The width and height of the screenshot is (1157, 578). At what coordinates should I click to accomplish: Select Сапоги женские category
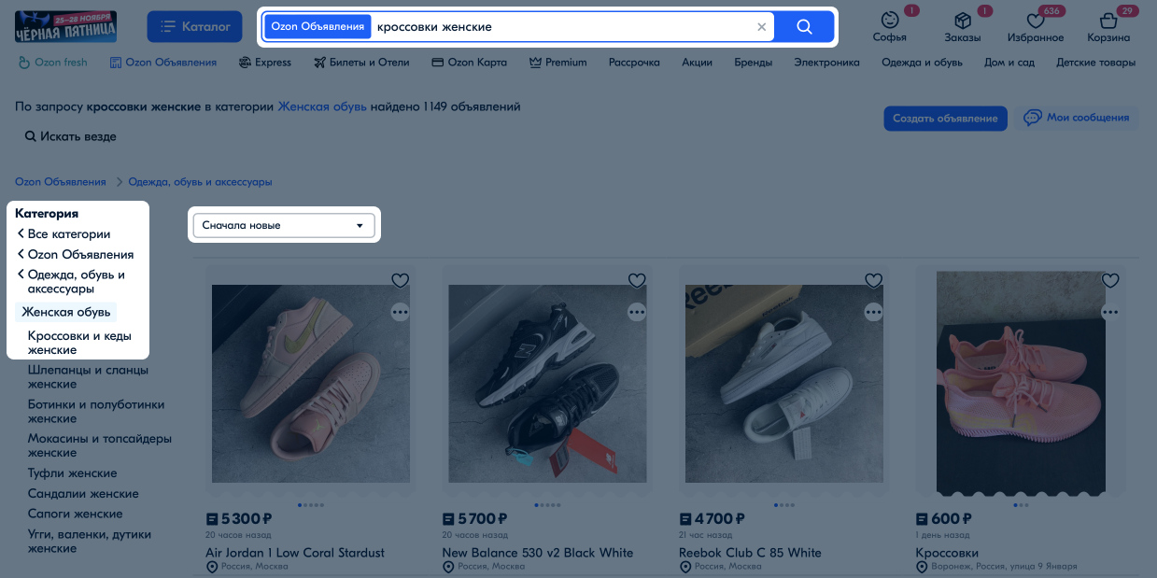pos(76,515)
